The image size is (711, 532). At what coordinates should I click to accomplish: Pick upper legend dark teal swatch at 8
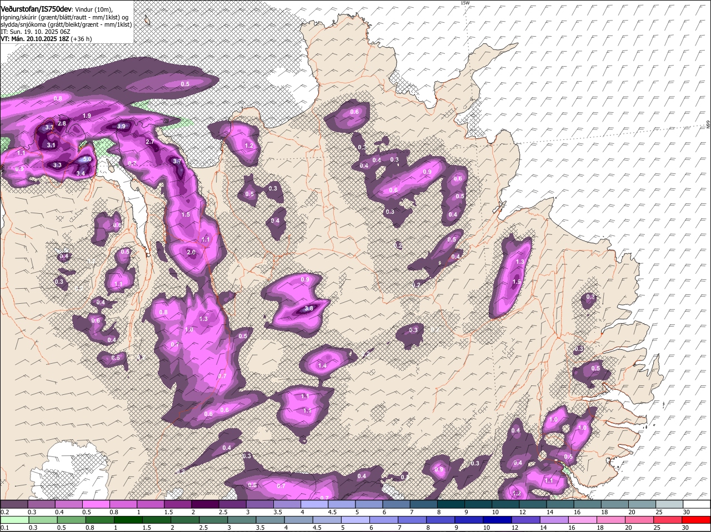pos(451,504)
